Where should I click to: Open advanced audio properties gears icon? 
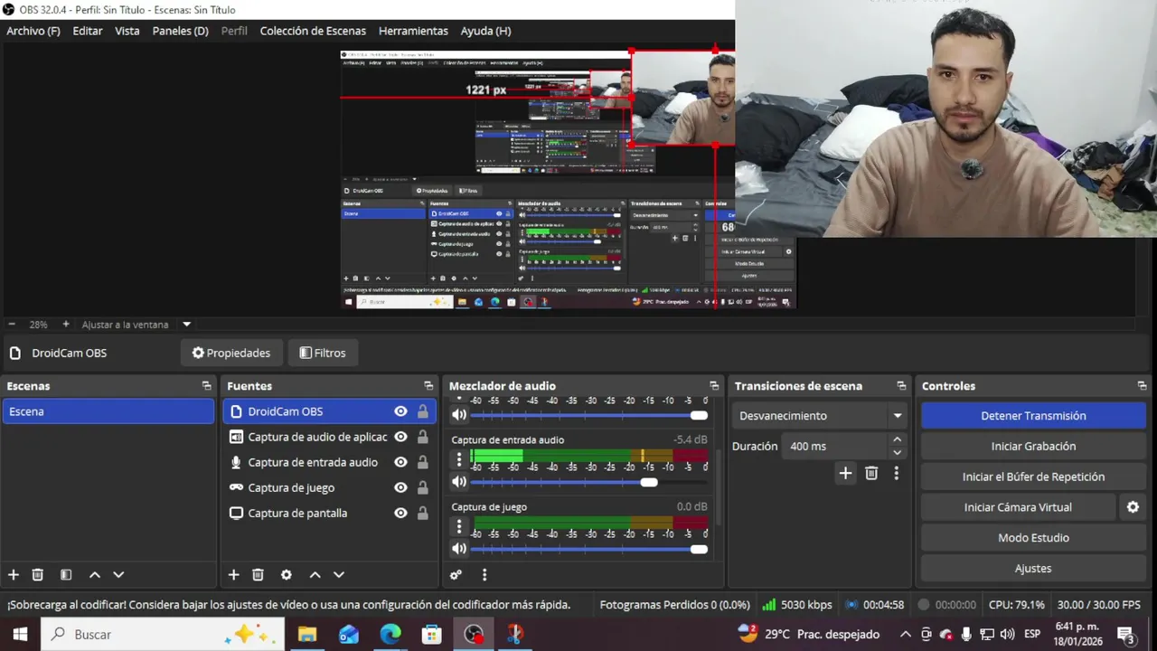[456, 574]
